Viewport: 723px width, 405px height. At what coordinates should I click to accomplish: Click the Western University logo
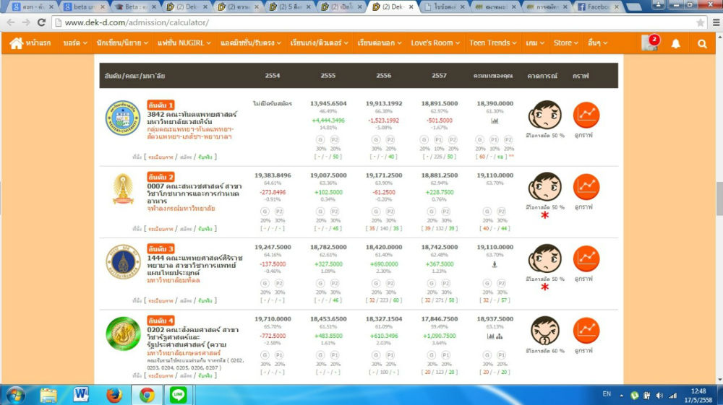coord(123,118)
